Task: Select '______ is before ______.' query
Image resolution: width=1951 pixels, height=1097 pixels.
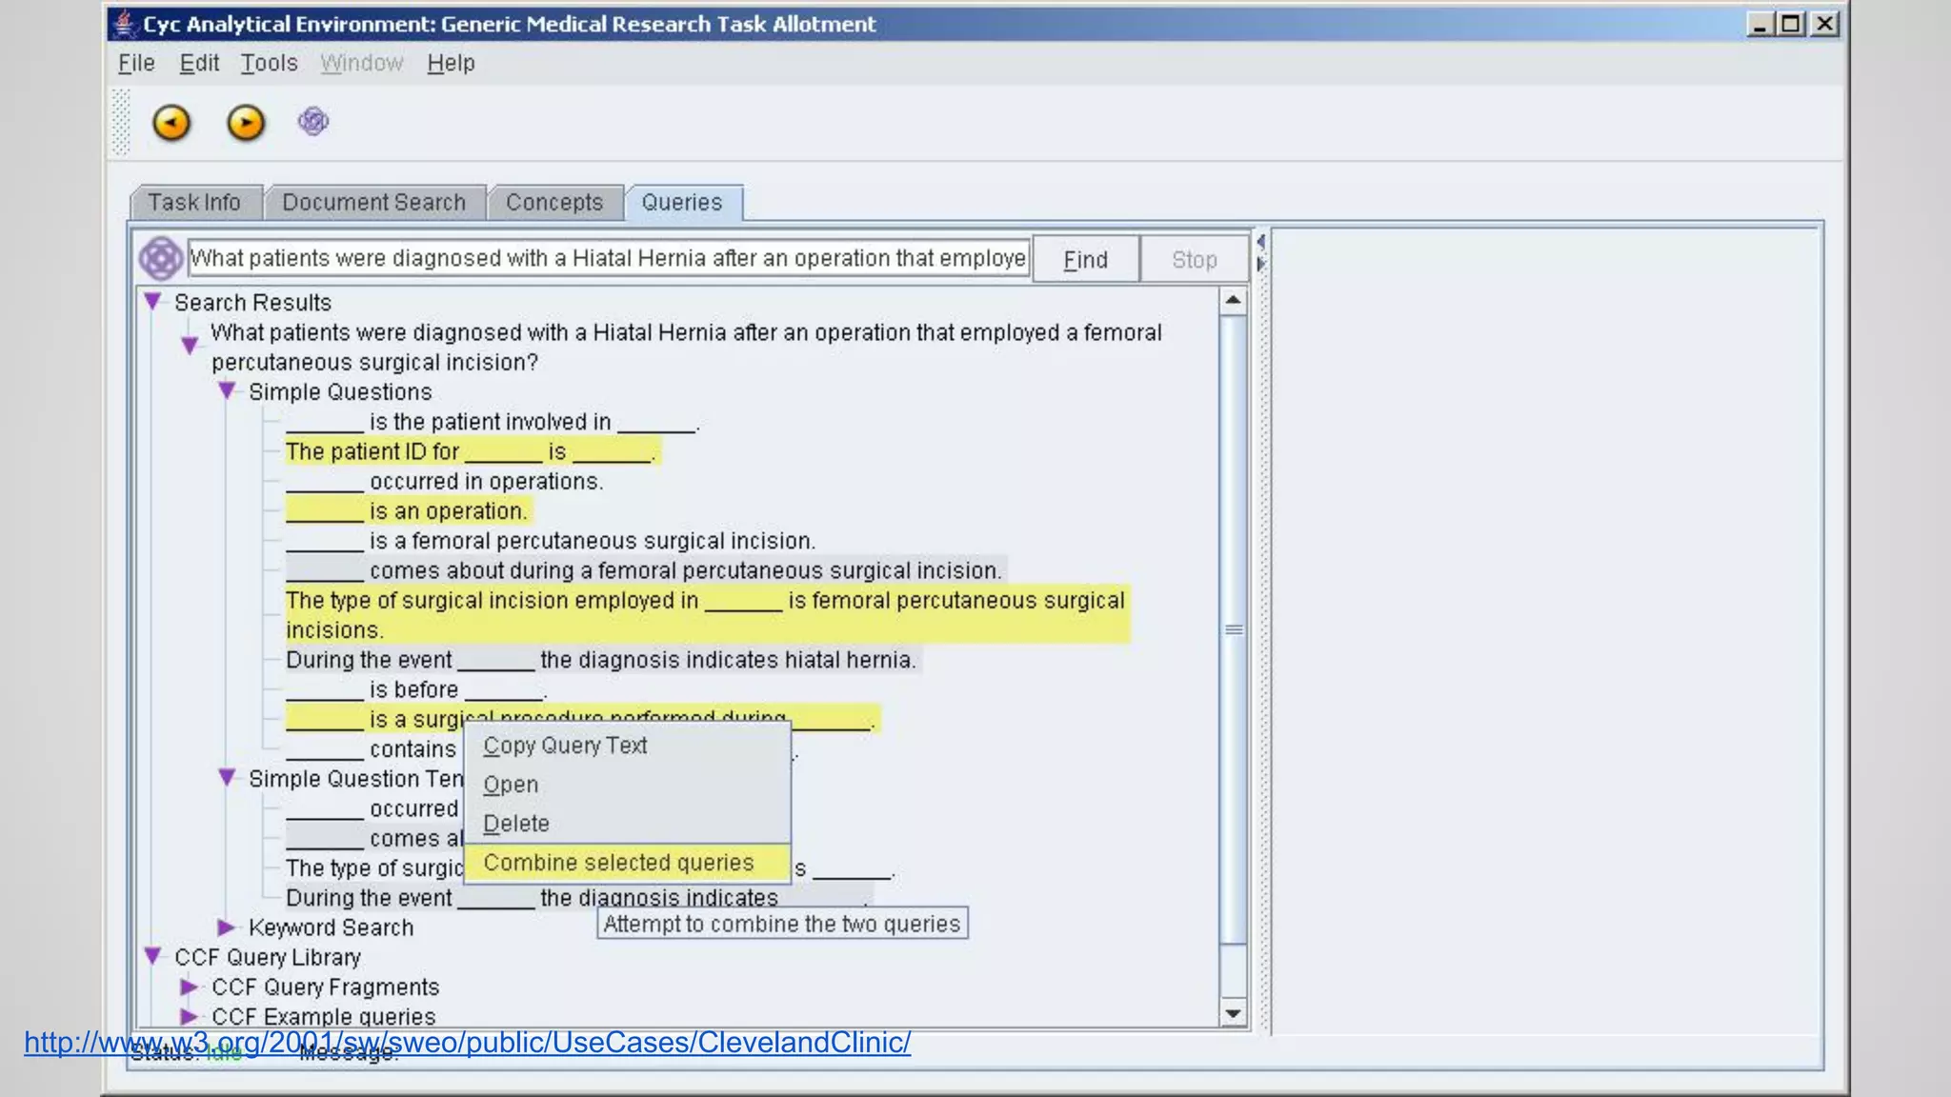Action: coord(416,689)
